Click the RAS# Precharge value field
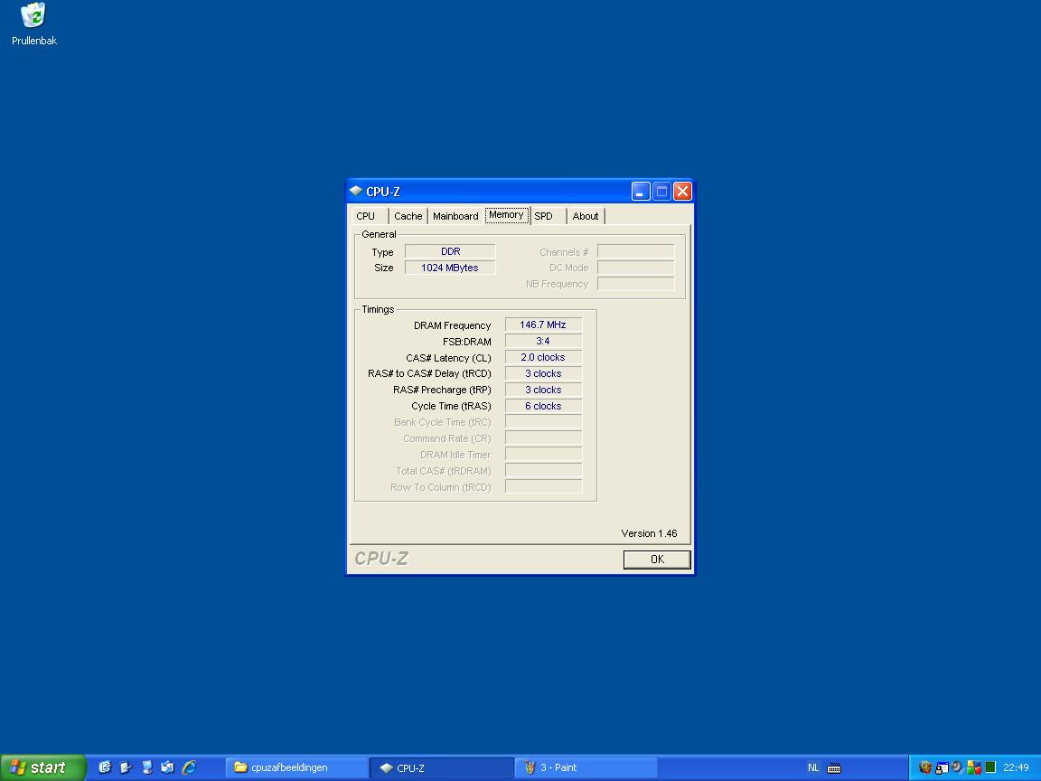Viewport: 1041px width, 781px height. click(x=543, y=390)
